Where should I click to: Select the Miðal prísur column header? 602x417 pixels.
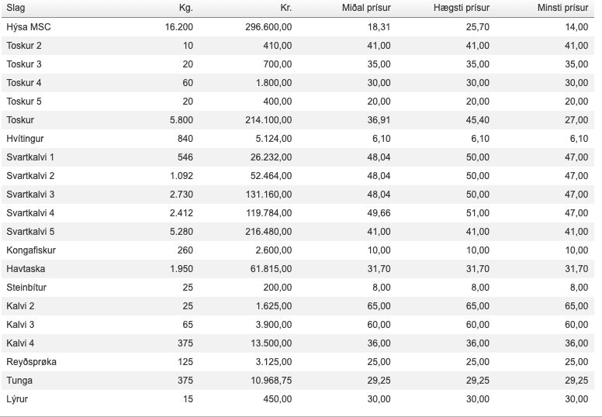tap(366, 8)
